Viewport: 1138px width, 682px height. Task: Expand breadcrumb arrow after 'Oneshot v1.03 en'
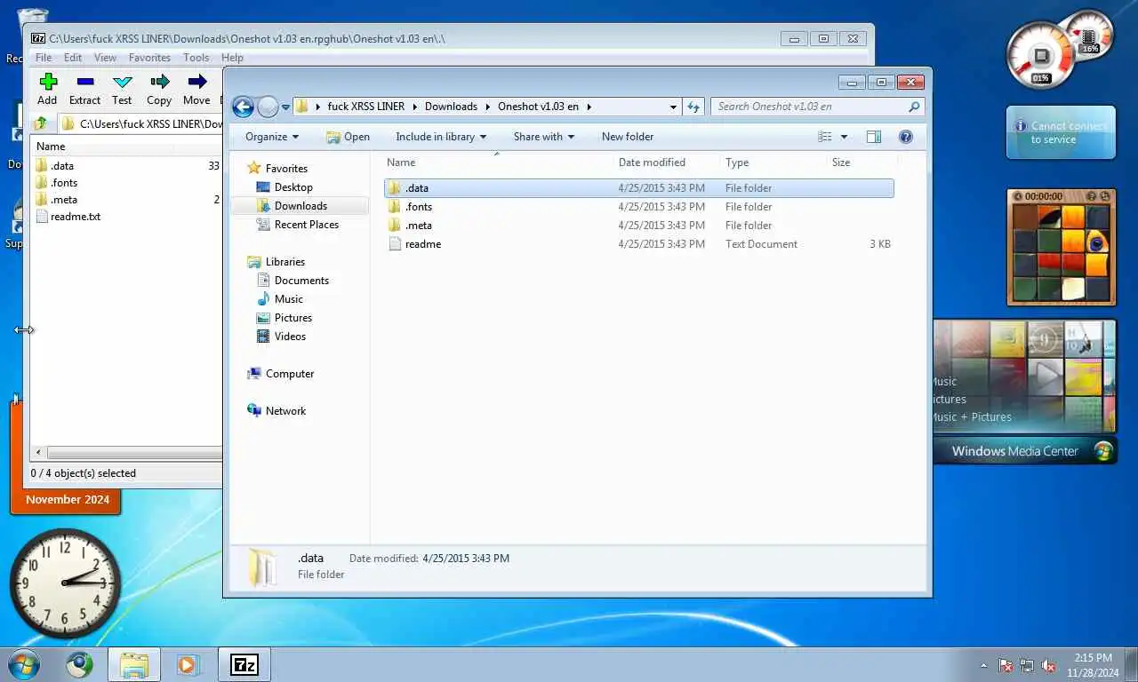(589, 107)
